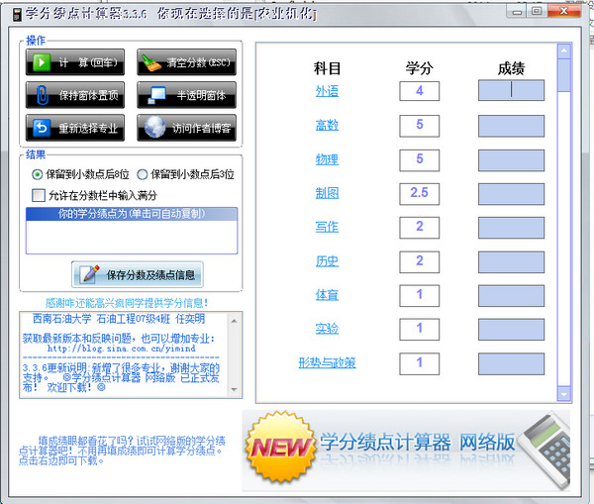
Task: Focus the 历史 score input field
Action: [511, 261]
